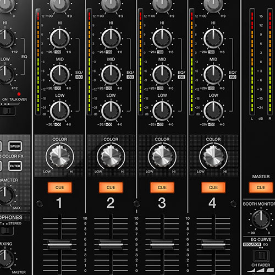275x275 pixels.
Task: Click channel 1 level meter
Action: pos(38,62)
